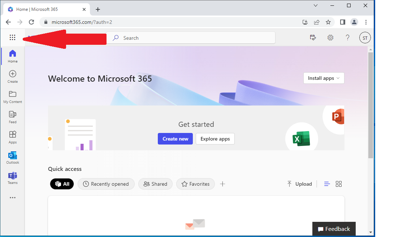Viewport: 416px width, 237px height.
Task: Add a new Quick access filter
Action: click(x=222, y=184)
